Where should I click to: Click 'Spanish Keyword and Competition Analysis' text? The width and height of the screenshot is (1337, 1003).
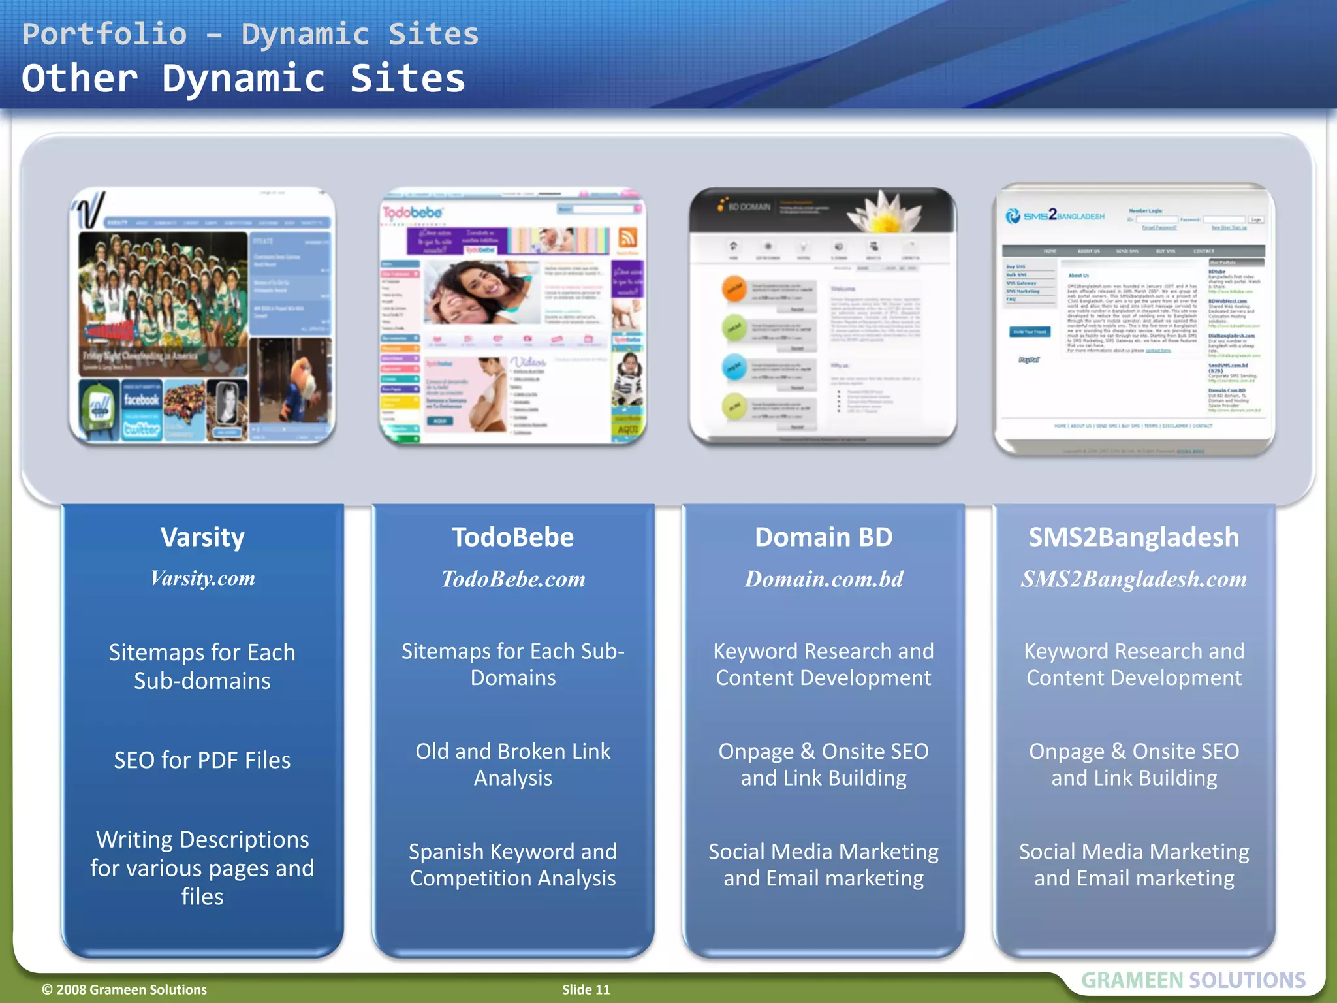point(513,865)
